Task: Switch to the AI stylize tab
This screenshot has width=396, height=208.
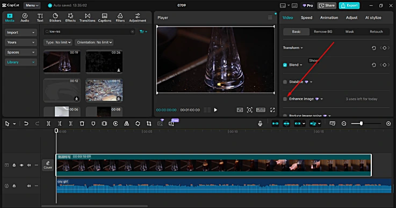Action: pyautogui.click(x=373, y=18)
